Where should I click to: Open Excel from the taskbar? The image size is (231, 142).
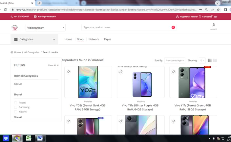click(29, 138)
